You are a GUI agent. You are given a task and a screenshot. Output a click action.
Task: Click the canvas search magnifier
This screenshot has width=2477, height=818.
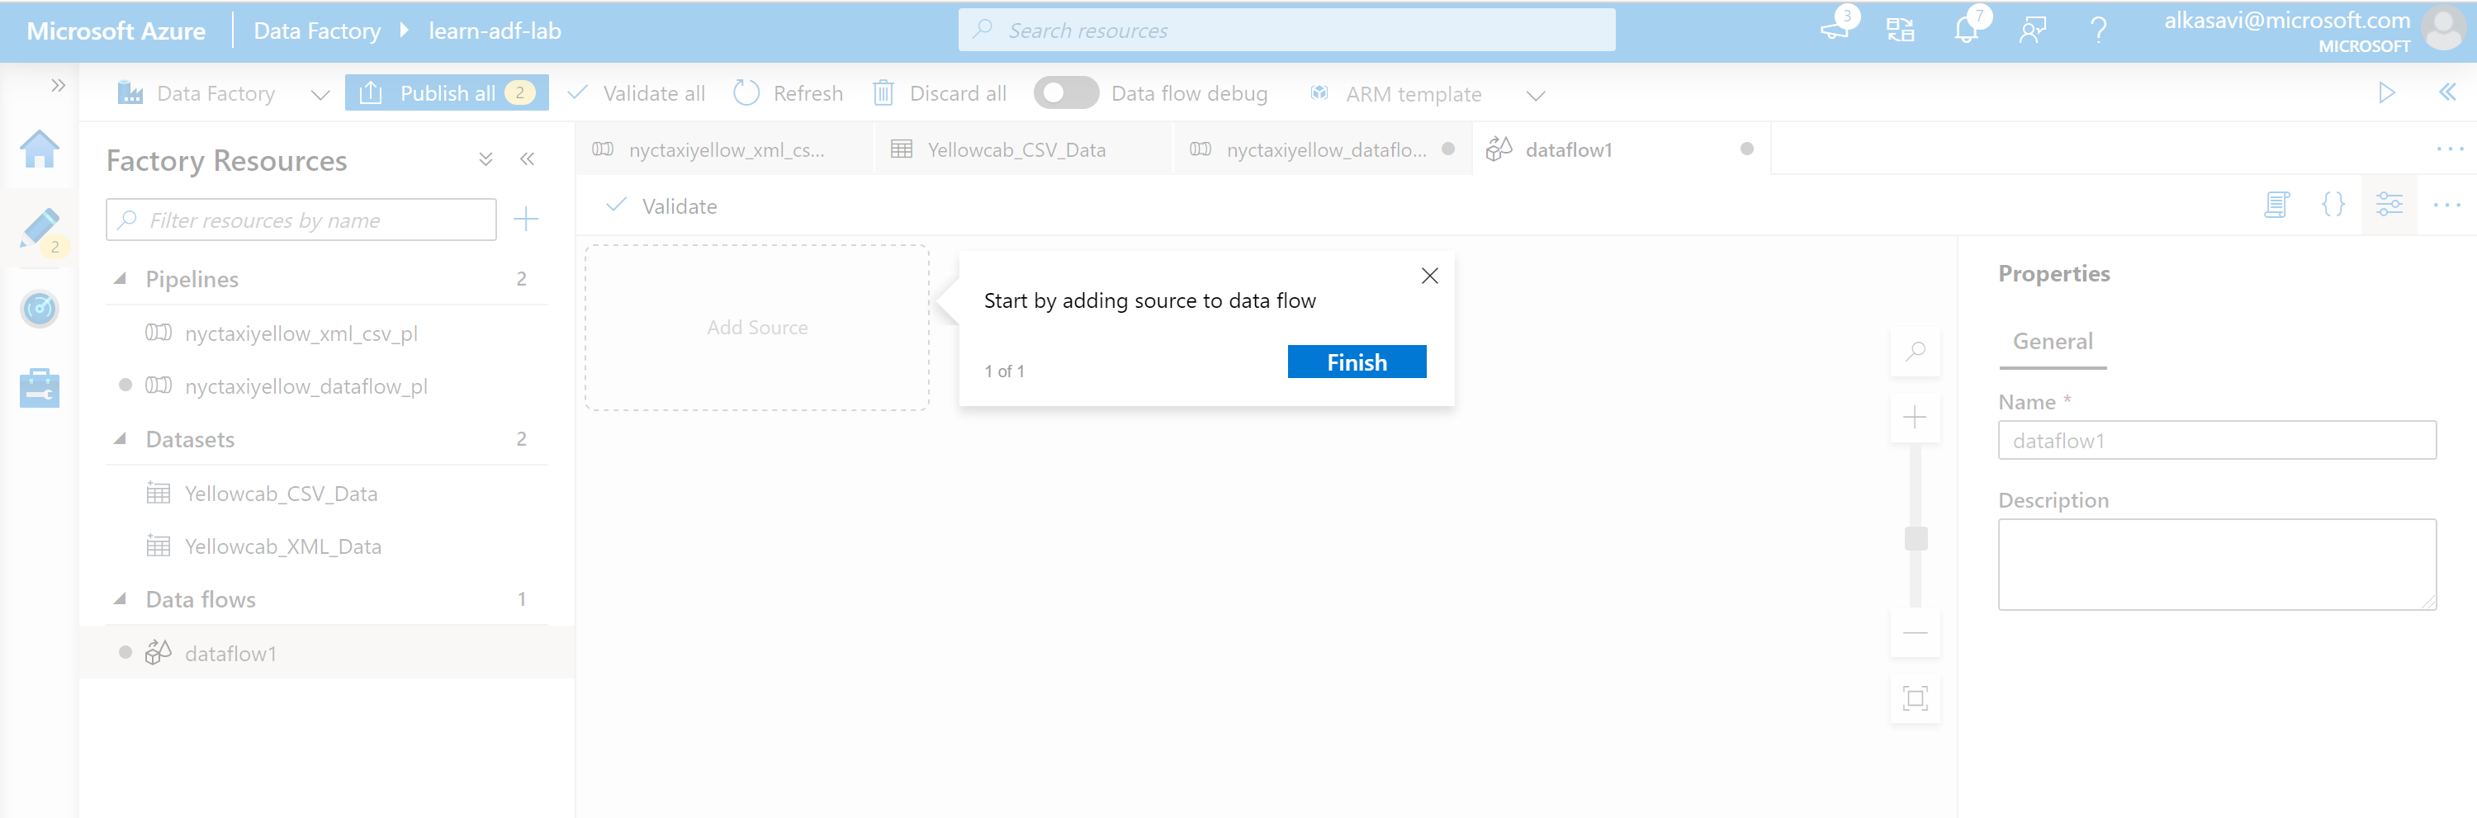[1916, 351]
